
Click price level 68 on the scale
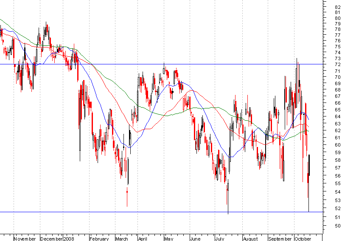click(x=338, y=90)
